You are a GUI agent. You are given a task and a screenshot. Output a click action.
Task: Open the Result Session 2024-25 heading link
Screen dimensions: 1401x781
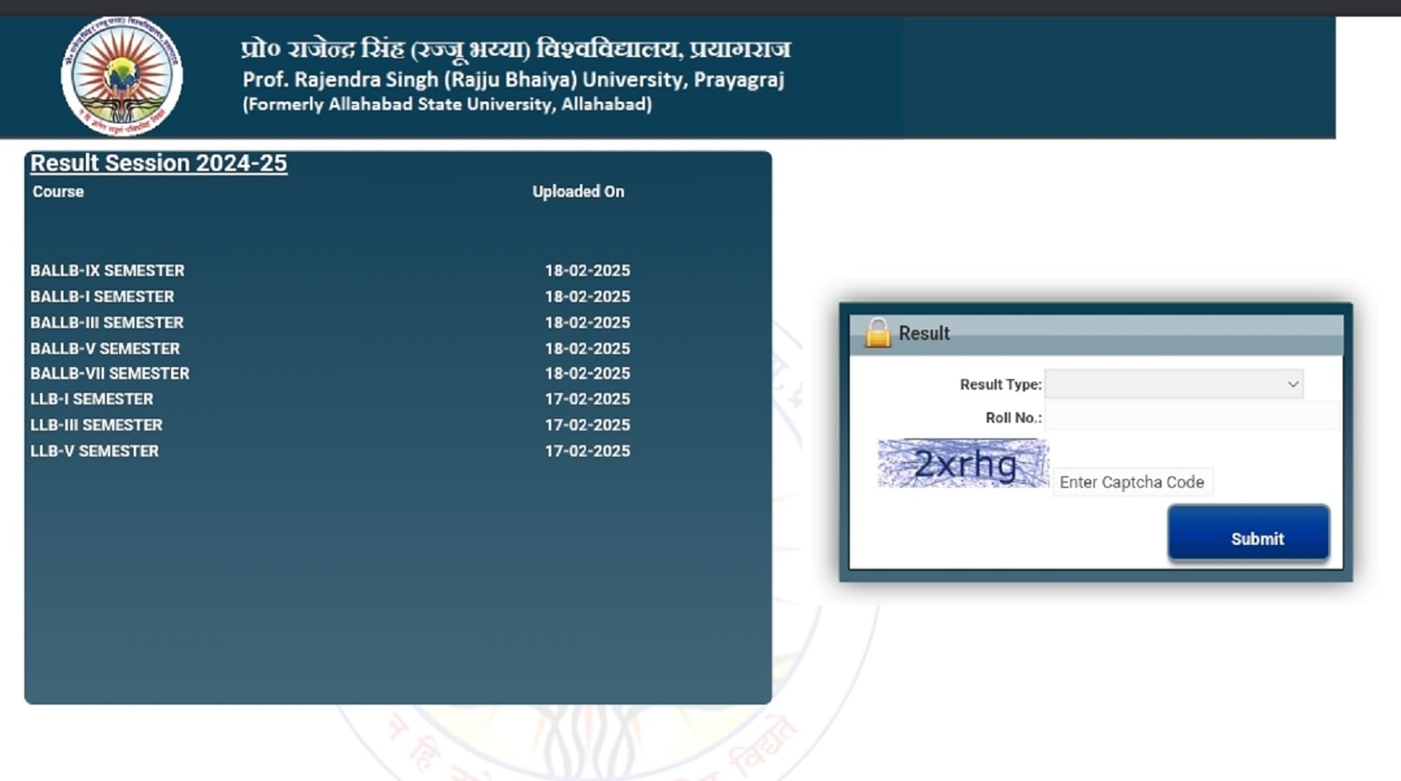tap(159, 163)
